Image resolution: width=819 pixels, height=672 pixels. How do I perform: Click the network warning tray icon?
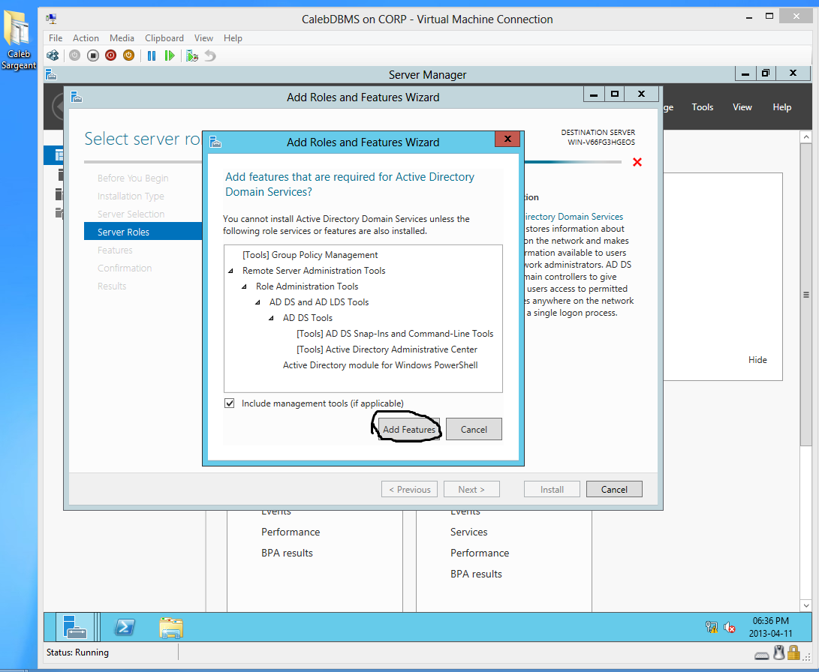[x=712, y=626]
